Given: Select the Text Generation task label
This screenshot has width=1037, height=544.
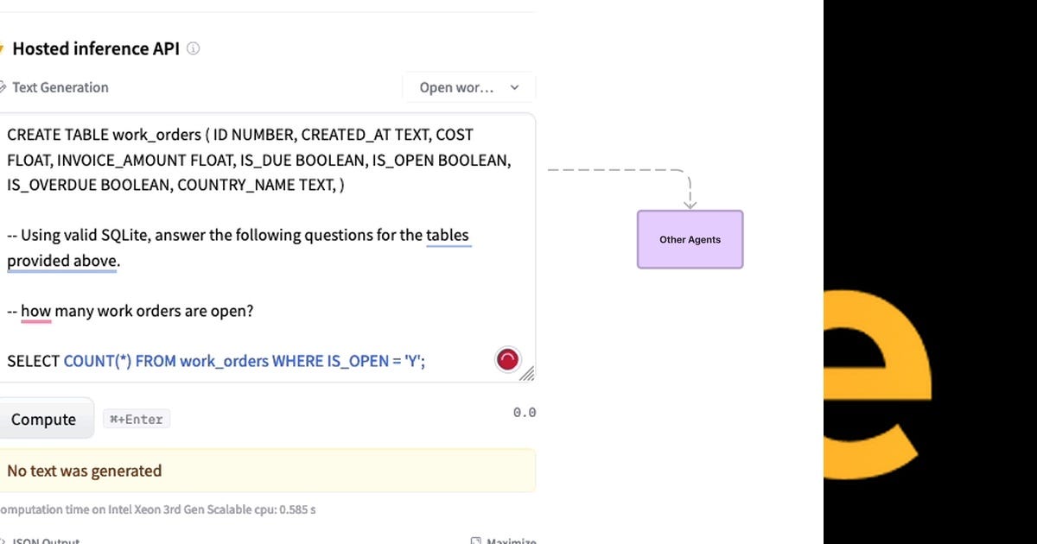Looking at the screenshot, I should tap(60, 87).
